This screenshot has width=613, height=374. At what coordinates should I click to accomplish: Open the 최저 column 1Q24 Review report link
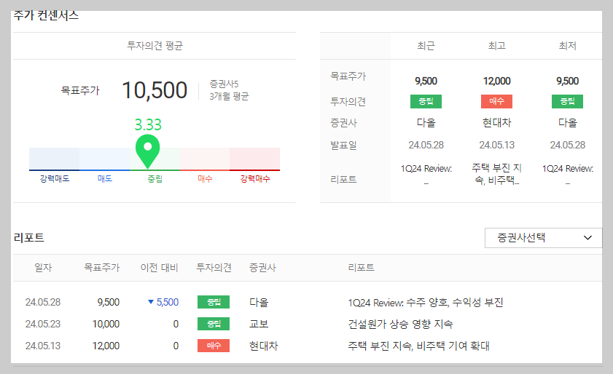[x=568, y=174]
